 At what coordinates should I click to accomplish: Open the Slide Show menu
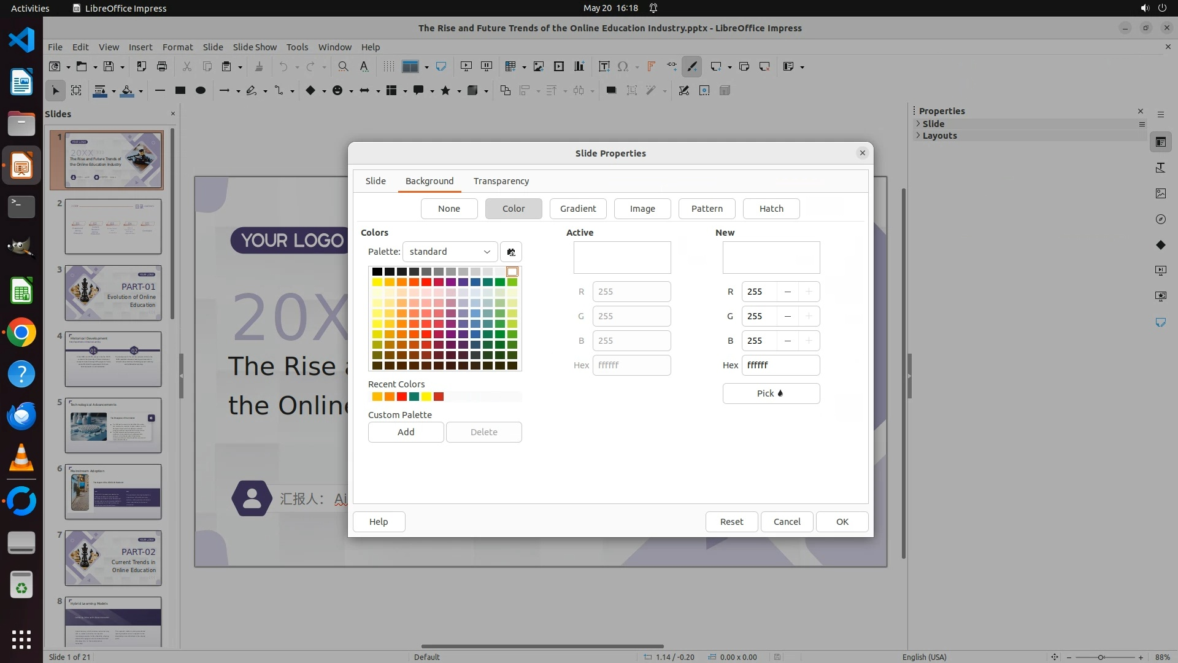point(255,47)
